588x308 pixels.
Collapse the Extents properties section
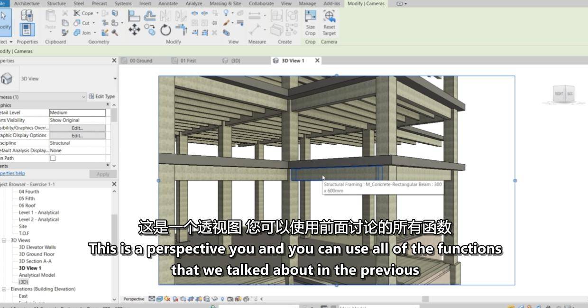pyautogui.click(x=108, y=166)
